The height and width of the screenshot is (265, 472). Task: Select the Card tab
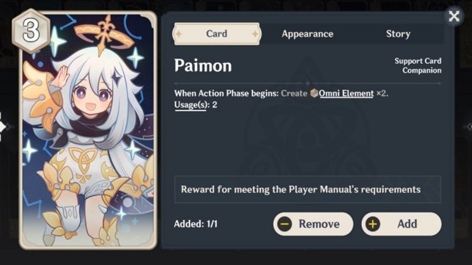(216, 34)
